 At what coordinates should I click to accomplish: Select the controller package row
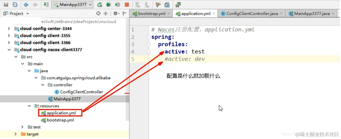pos(63,85)
